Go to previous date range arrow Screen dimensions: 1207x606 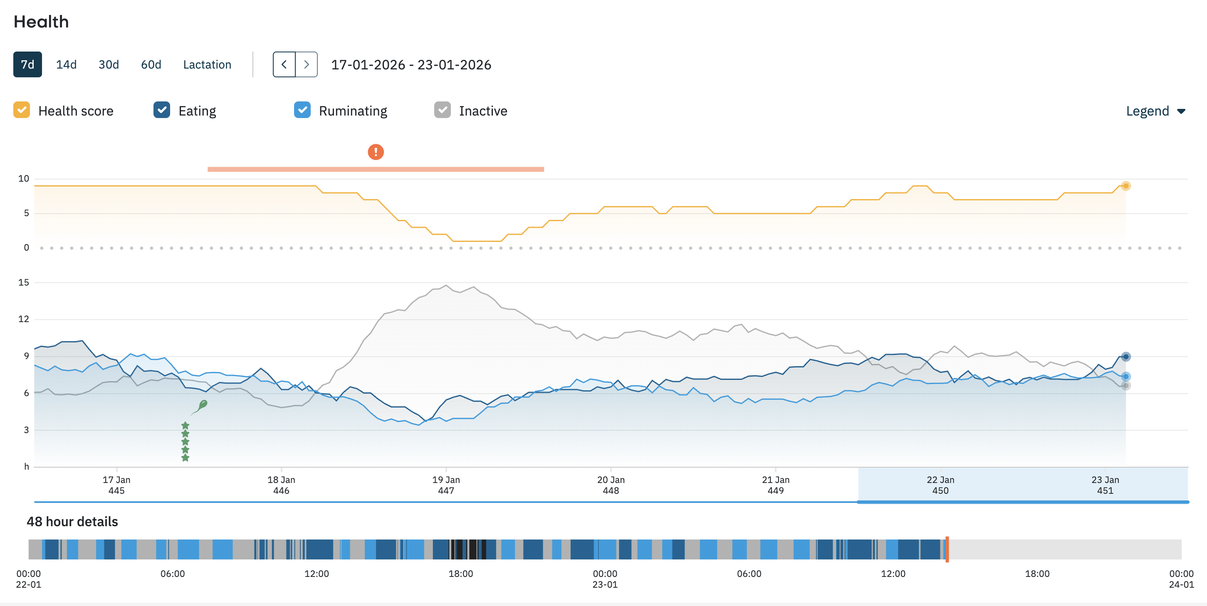(x=284, y=64)
